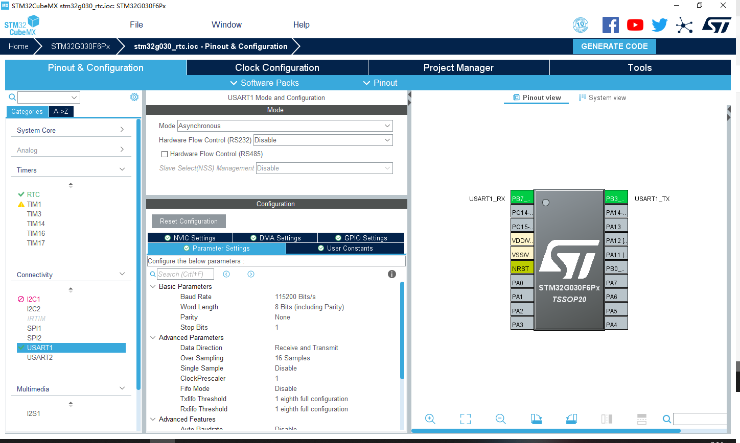Click the Baud Rate value 115200 Bits/s
The image size is (740, 443).
(295, 297)
